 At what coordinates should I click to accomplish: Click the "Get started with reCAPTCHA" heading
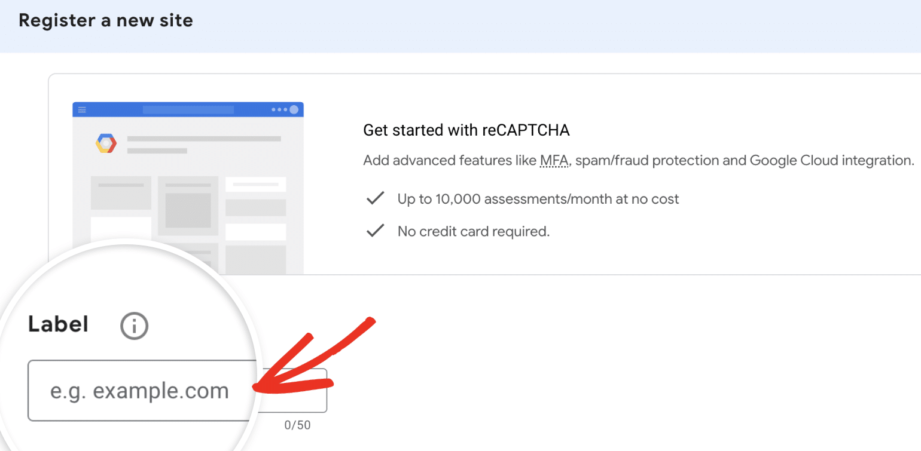tap(466, 130)
